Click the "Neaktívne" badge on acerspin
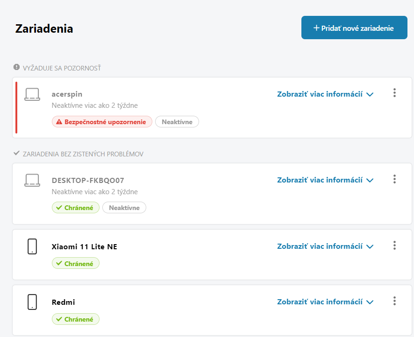This screenshot has width=414, height=337. pyautogui.click(x=177, y=122)
